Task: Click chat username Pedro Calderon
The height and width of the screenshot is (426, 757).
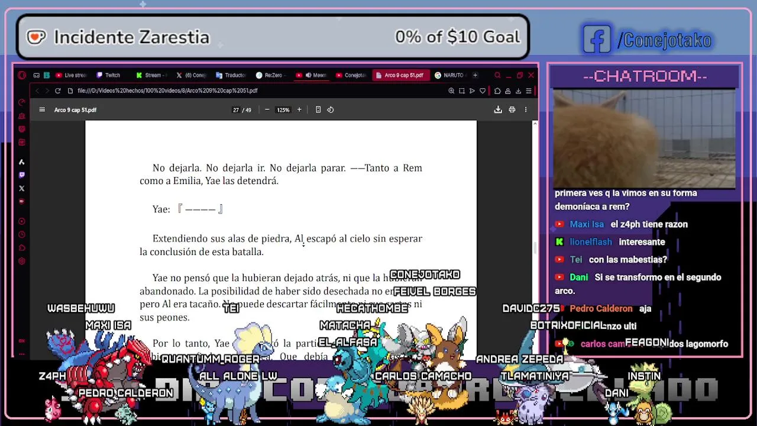Action: point(601,308)
